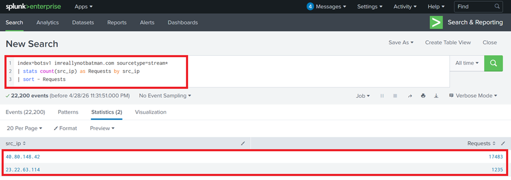This screenshot has width=511, height=180.
Task: Open the Preview dropdown
Action: (x=102, y=129)
